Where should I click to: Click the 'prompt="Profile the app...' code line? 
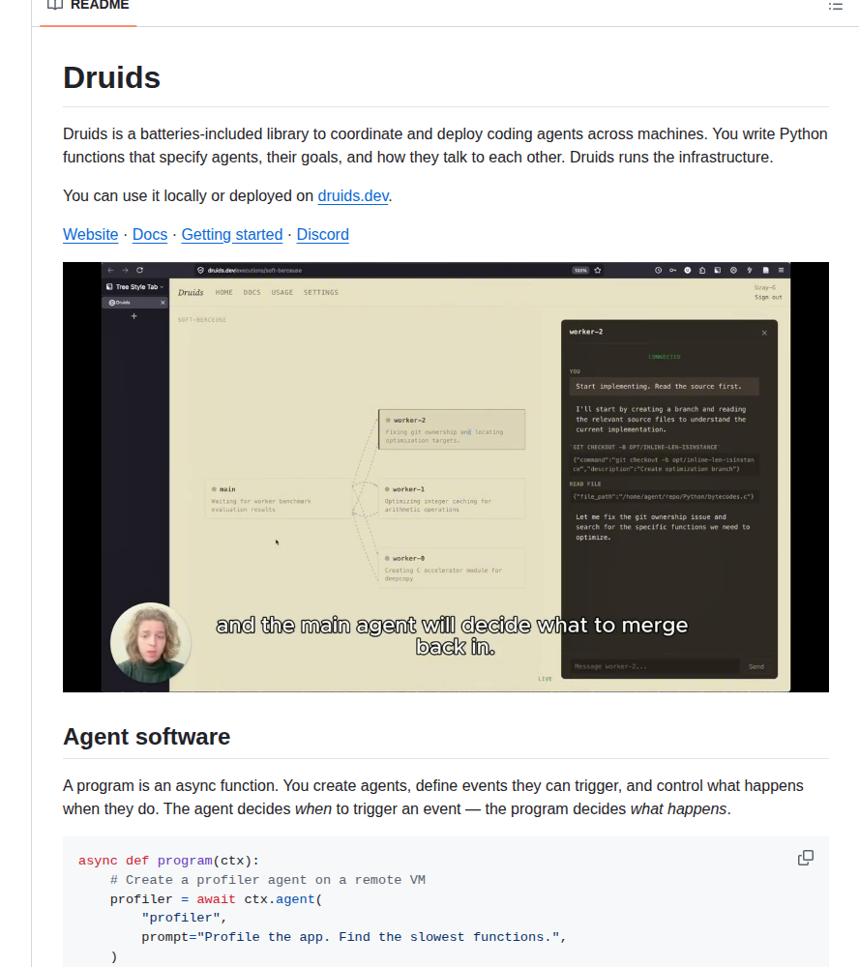[x=354, y=937]
